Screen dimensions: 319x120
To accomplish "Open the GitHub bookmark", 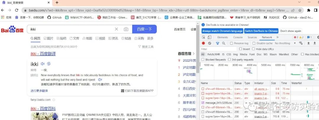I will [x=54, y=17].
